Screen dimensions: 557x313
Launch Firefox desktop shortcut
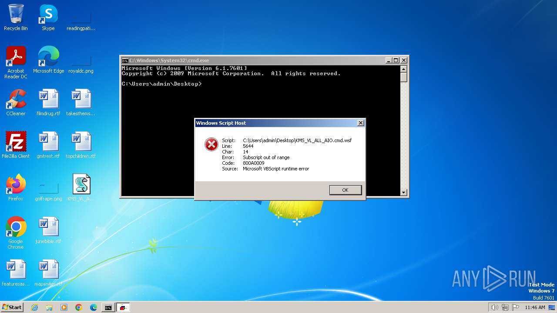point(16,188)
